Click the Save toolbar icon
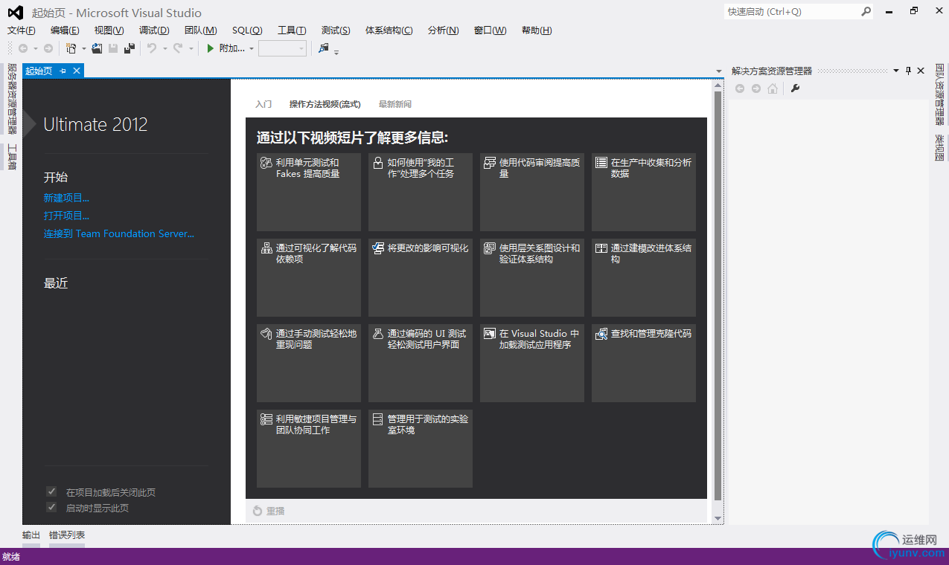Image resolution: width=949 pixels, height=565 pixels. (113, 48)
